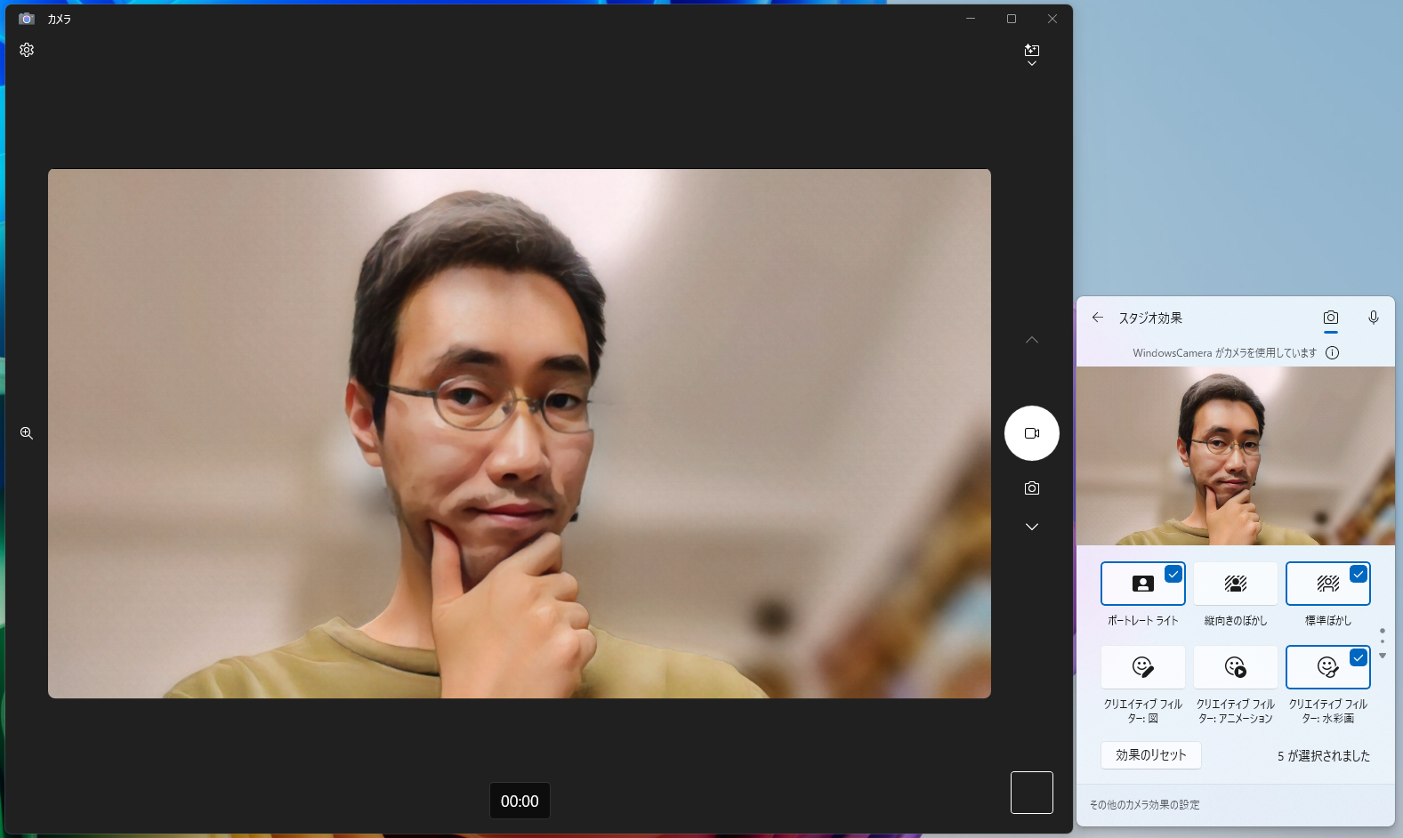Image resolution: width=1403 pixels, height=838 pixels.
Task: Open the camera roll thumbnail square
Action: 1032,793
